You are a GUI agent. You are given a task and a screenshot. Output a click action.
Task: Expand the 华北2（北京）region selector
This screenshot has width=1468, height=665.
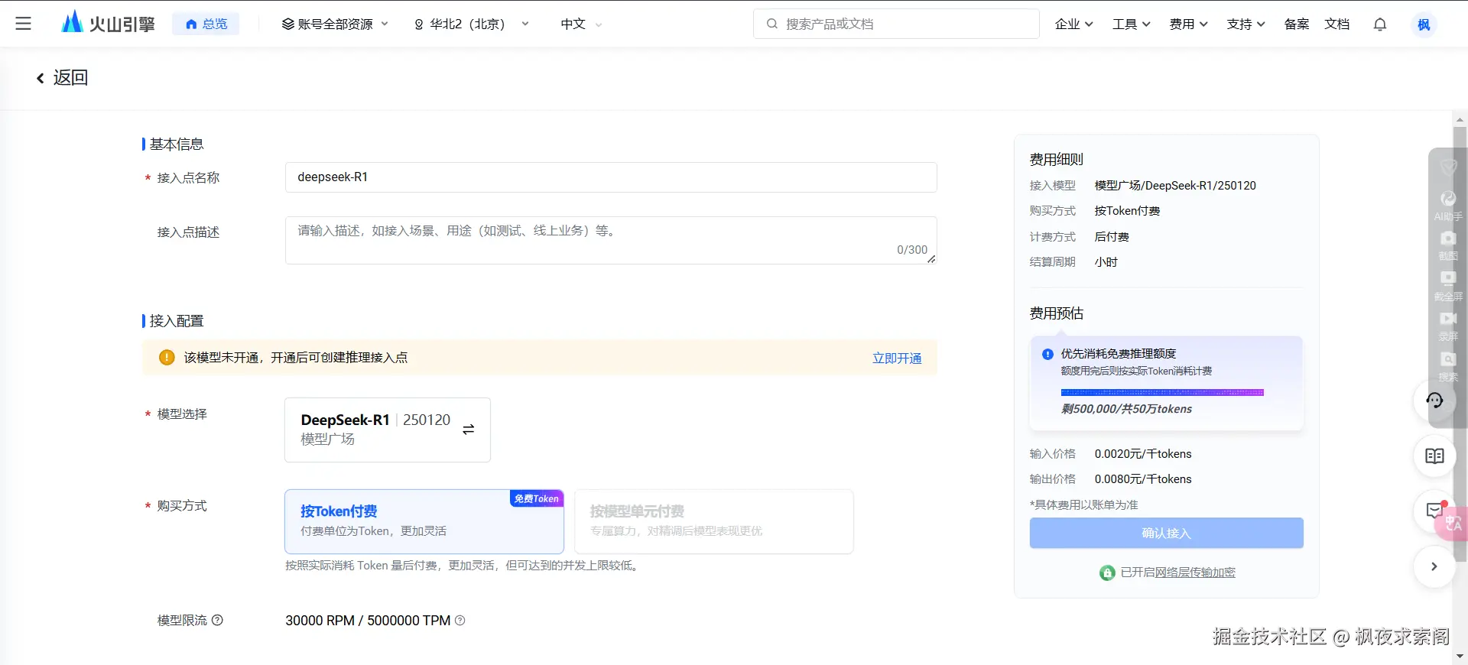click(x=471, y=24)
